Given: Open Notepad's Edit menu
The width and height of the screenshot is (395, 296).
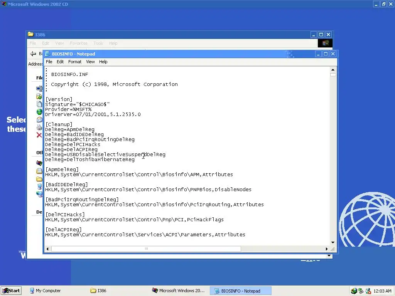Looking at the screenshot, I should [60, 62].
